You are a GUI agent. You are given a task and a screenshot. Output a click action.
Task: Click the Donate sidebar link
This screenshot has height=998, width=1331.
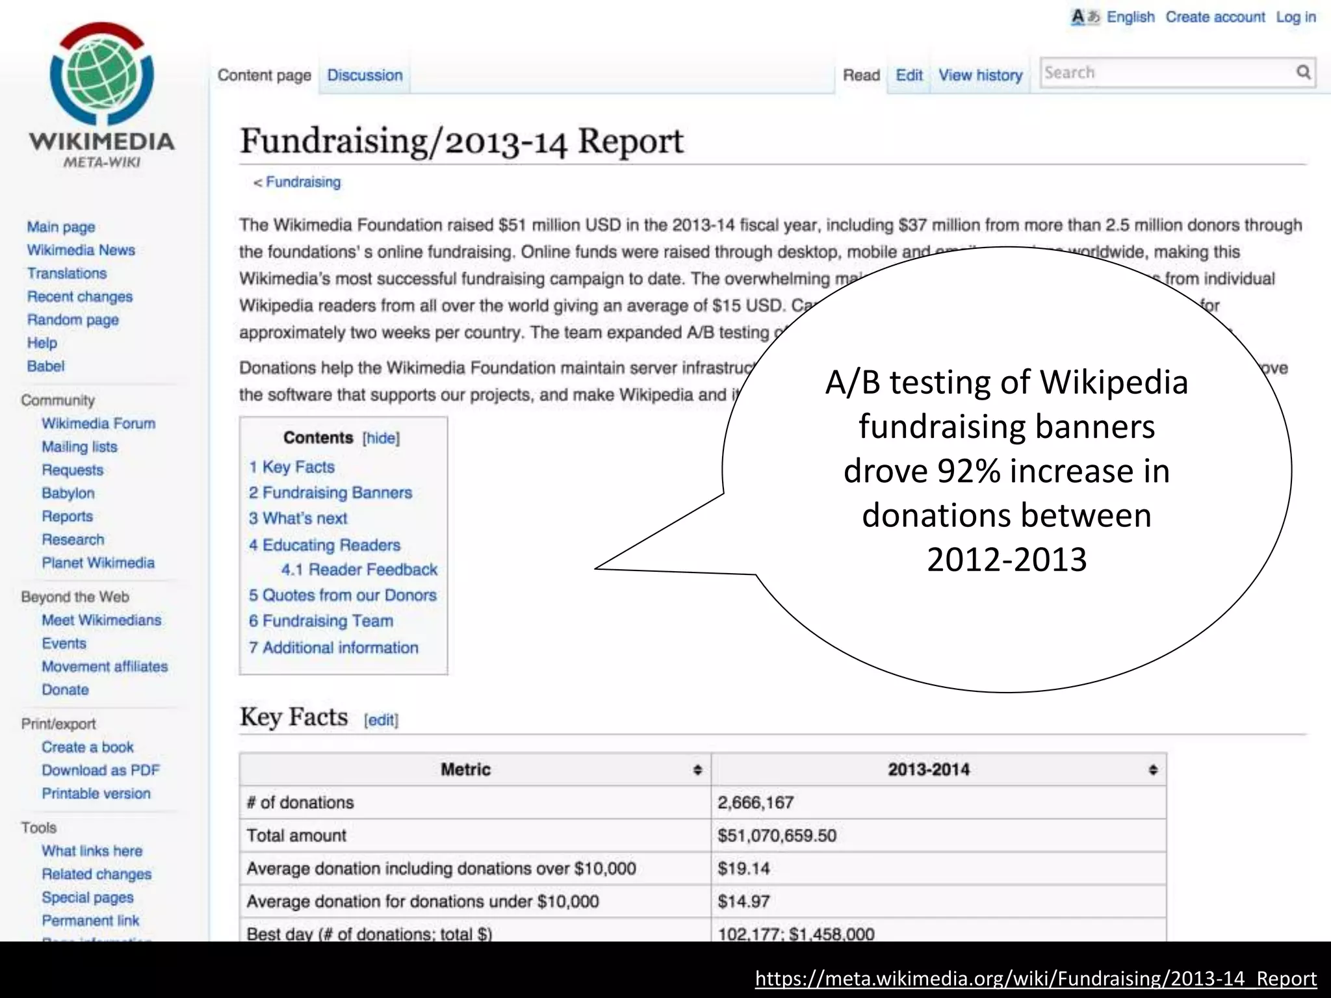click(x=65, y=690)
